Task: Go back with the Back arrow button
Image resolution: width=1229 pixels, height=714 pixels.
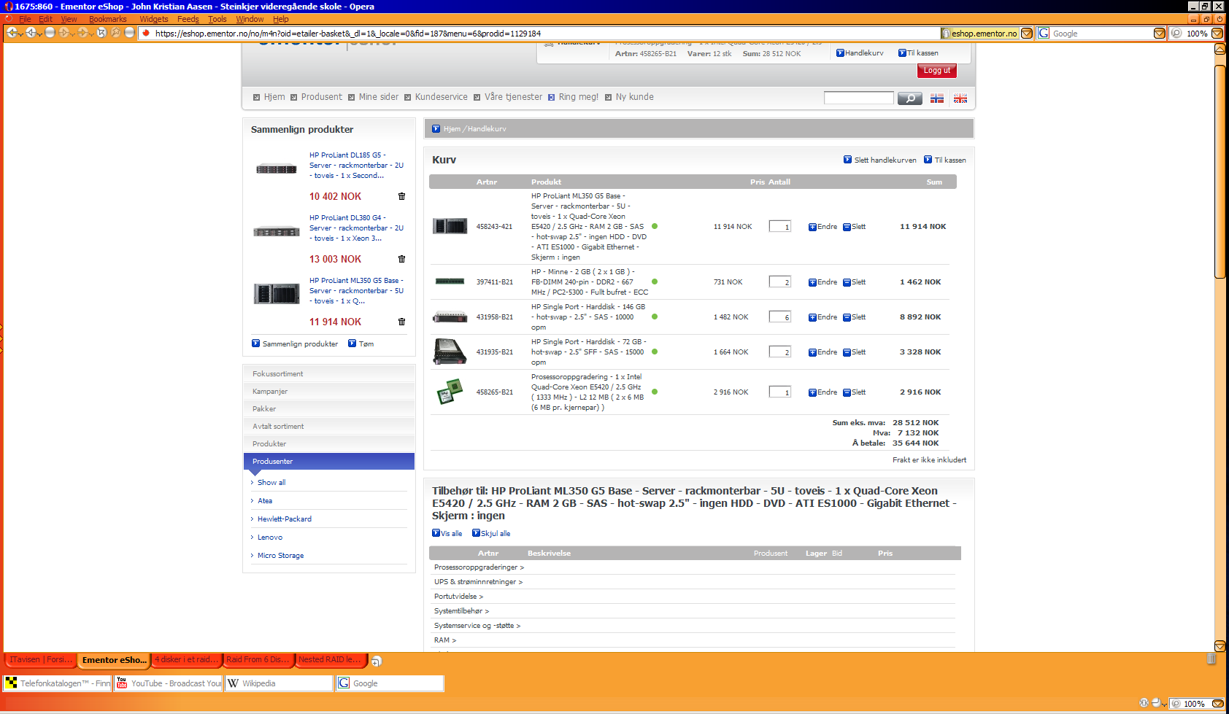Action: [12, 33]
